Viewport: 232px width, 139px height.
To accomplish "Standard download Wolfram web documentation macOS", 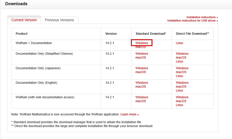I will 141,101.
